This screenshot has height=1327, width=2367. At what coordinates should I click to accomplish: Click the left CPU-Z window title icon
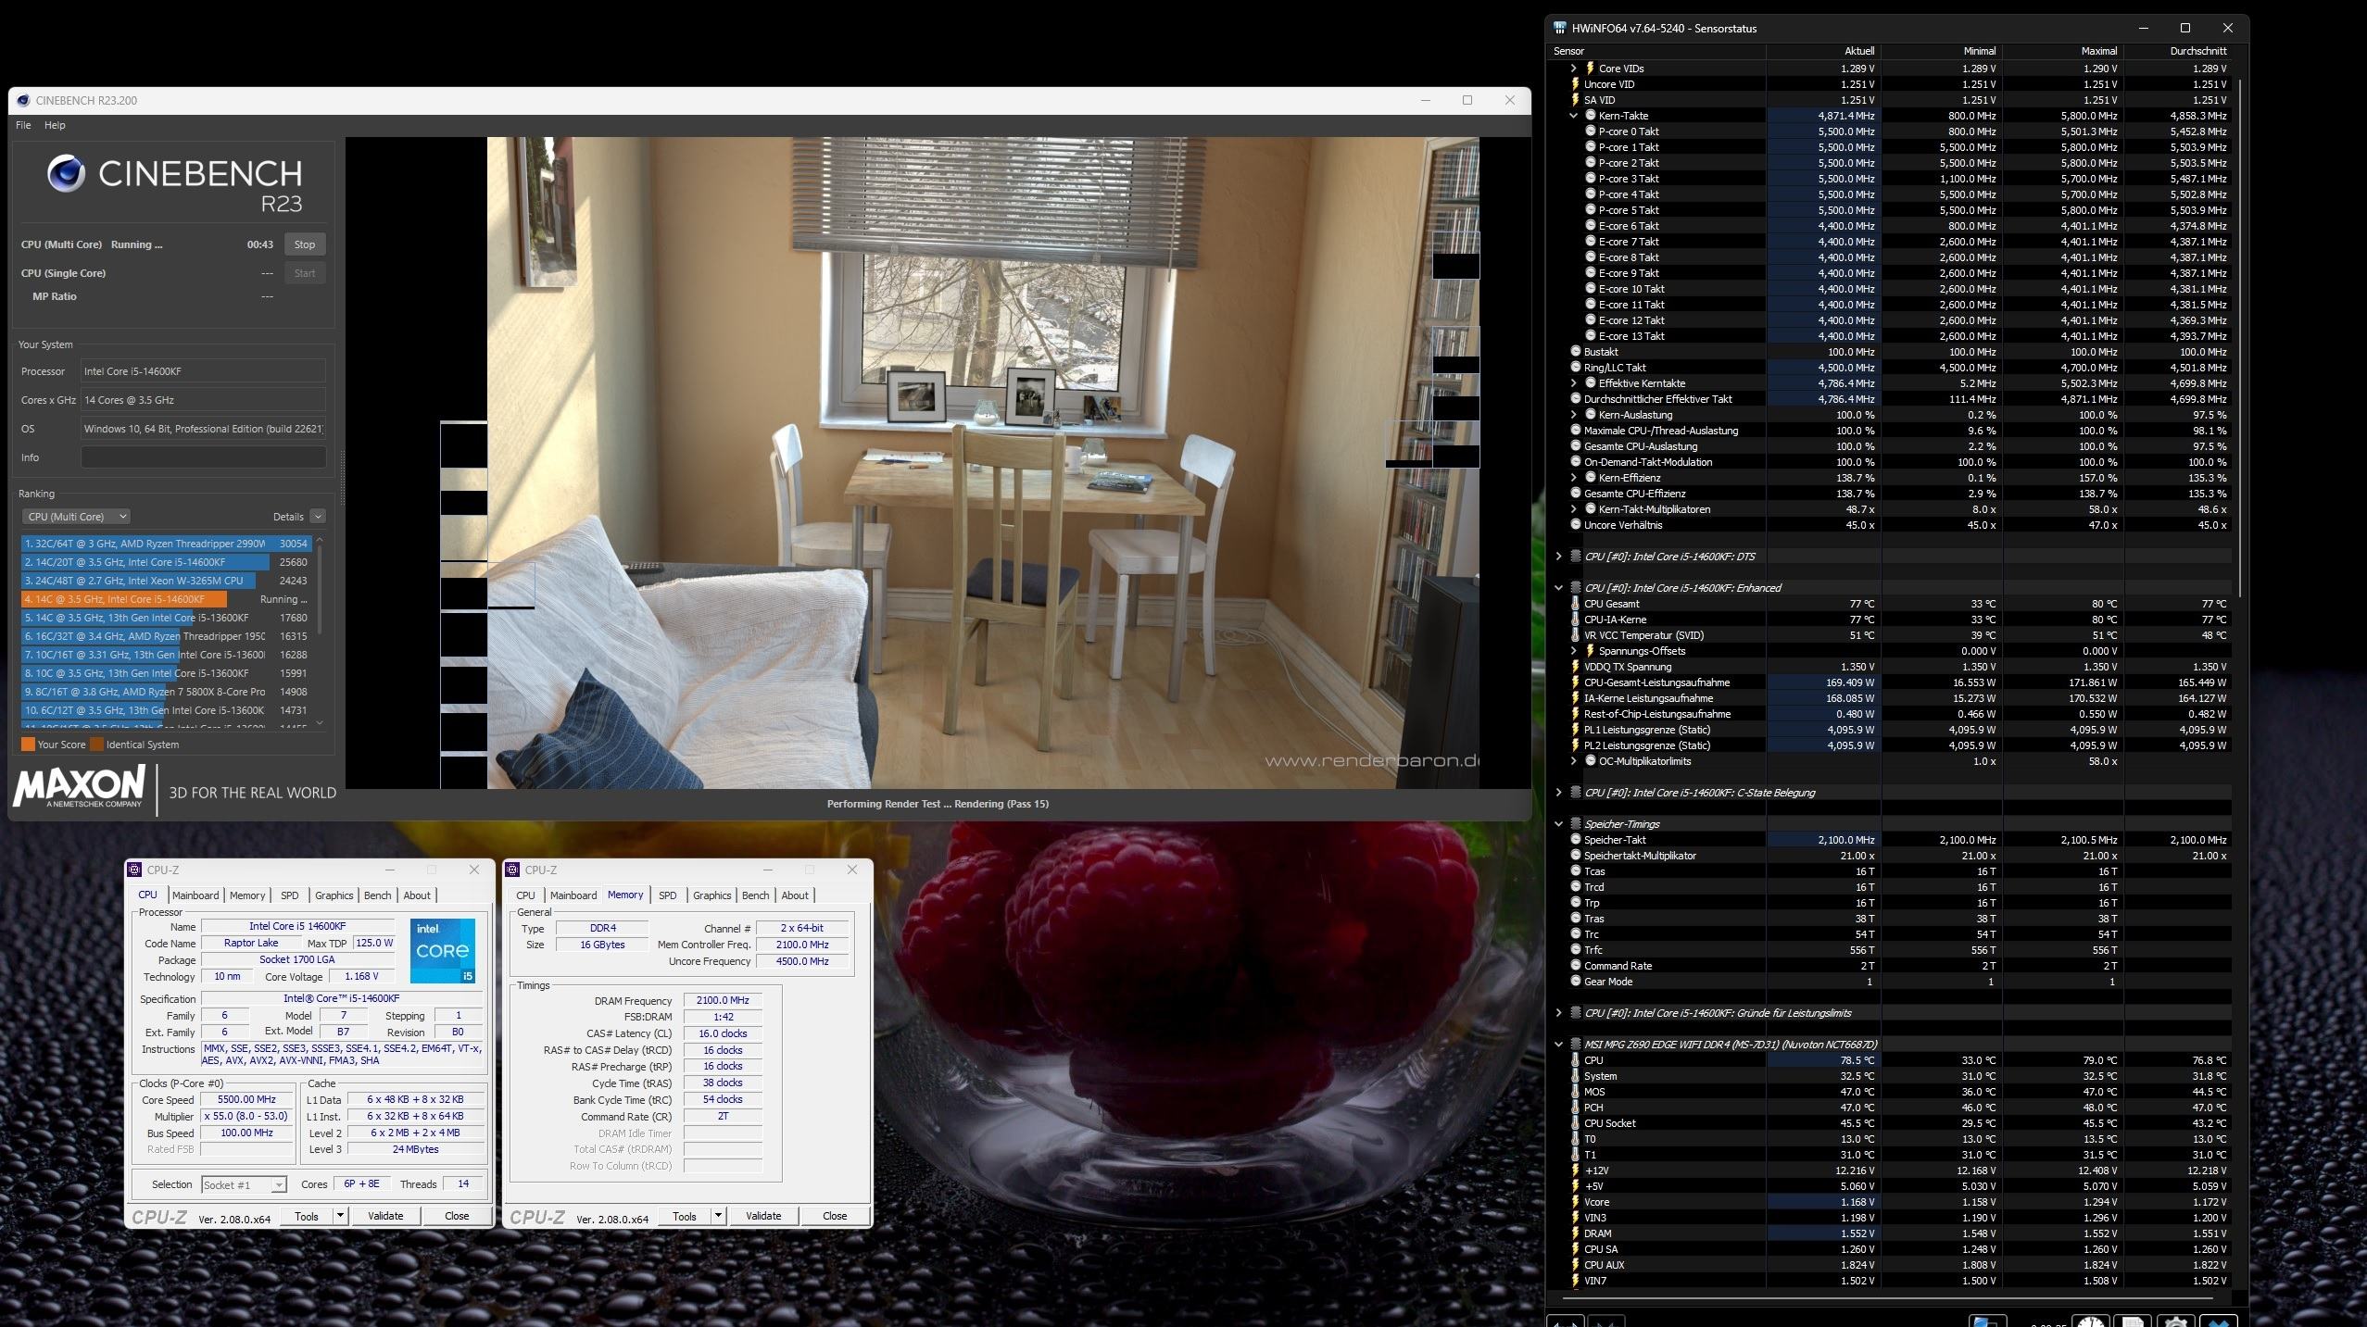click(134, 870)
